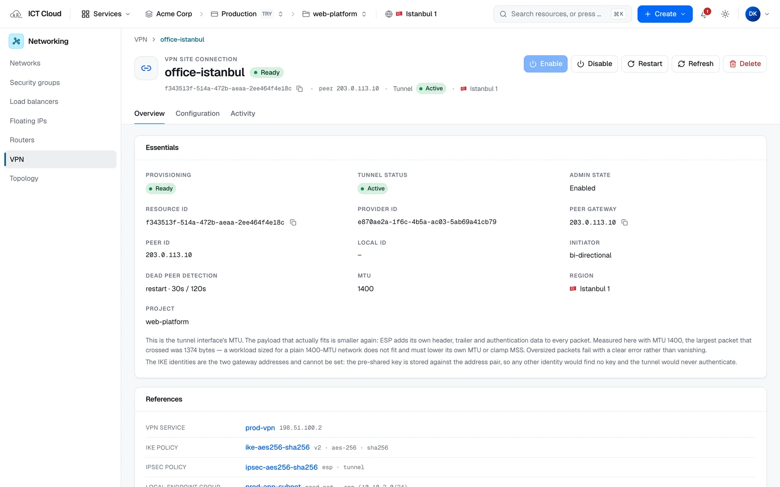
Task: Open the web-platform project switcher
Action: tap(334, 14)
